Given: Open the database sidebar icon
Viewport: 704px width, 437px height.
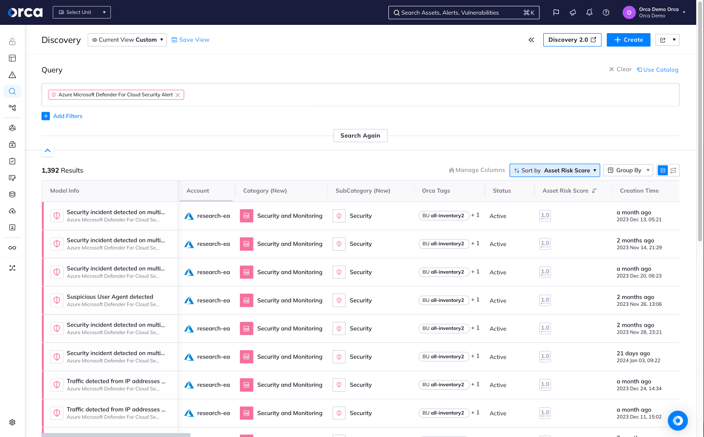Looking at the screenshot, I should pos(12,194).
